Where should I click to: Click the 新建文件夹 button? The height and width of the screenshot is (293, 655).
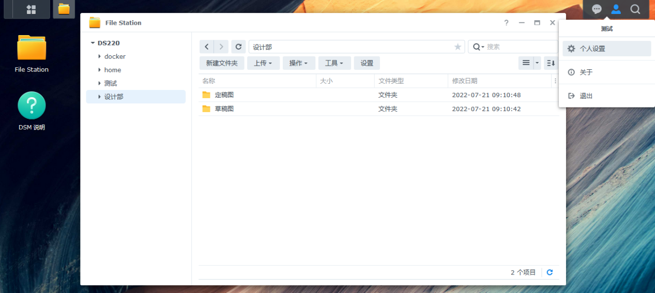coord(222,63)
